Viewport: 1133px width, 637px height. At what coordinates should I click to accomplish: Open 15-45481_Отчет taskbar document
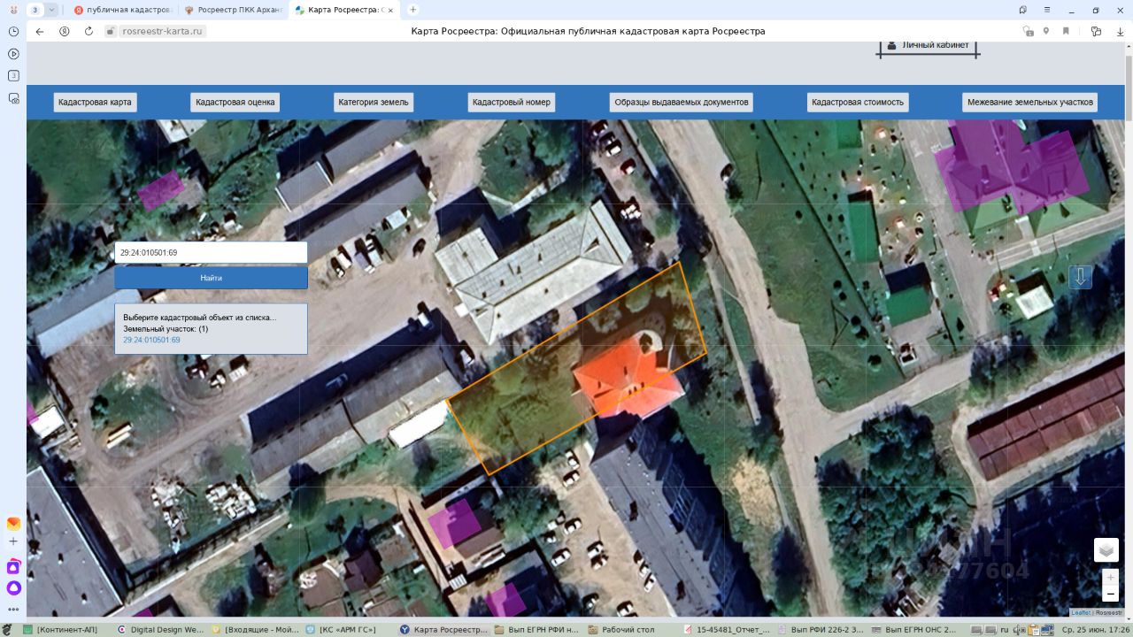(728, 630)
